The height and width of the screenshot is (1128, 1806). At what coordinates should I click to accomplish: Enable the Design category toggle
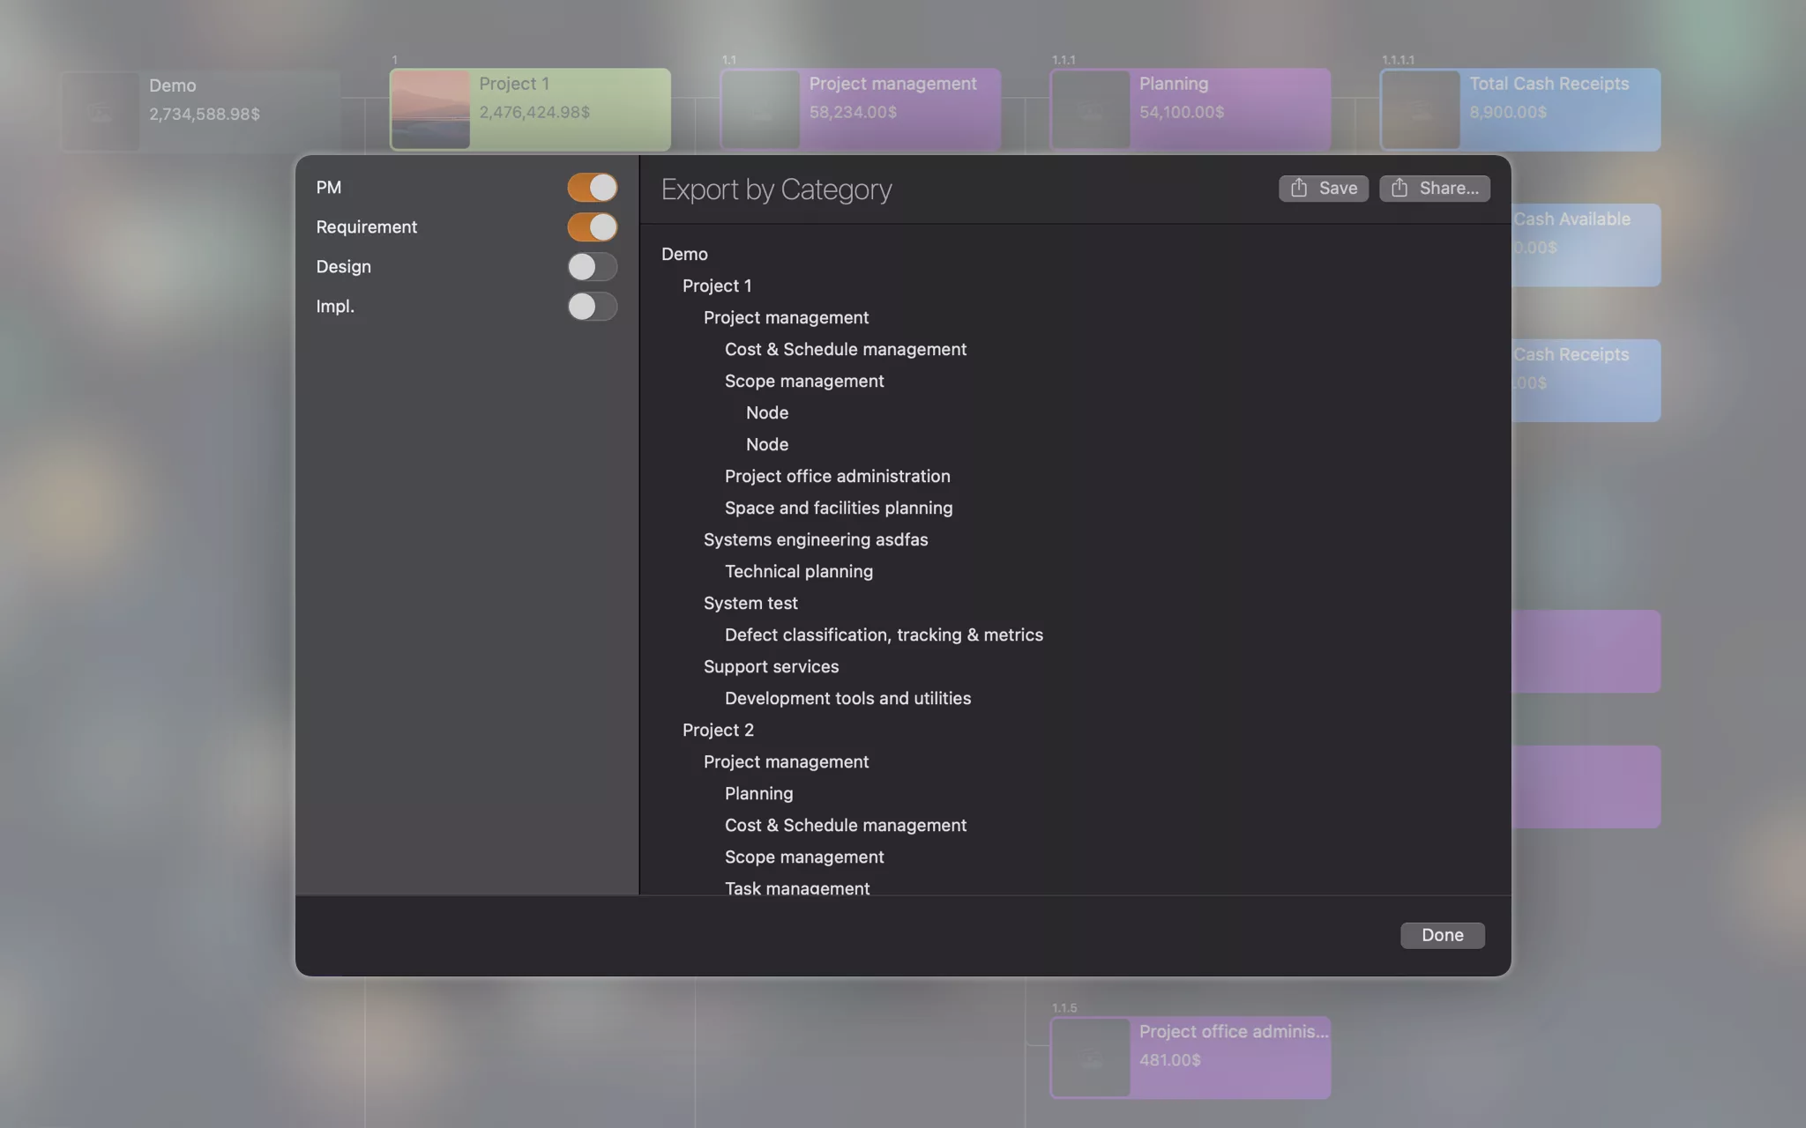point(592,266)
